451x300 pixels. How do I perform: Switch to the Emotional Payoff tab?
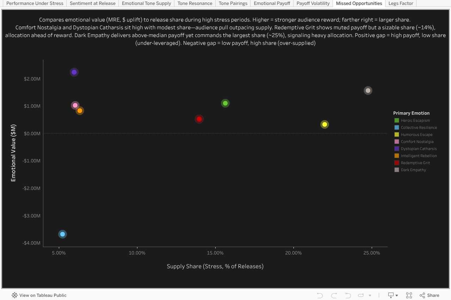click(x=272, y=4)
